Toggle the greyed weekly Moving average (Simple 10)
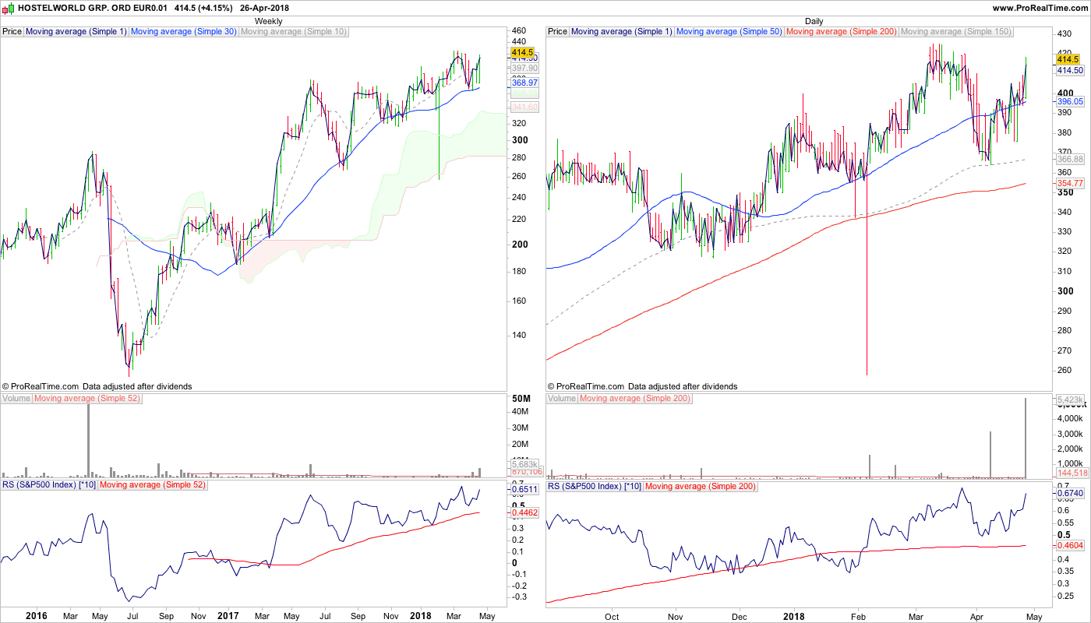Viewport: 1091px width, 623px height. (x=294, y=32)
